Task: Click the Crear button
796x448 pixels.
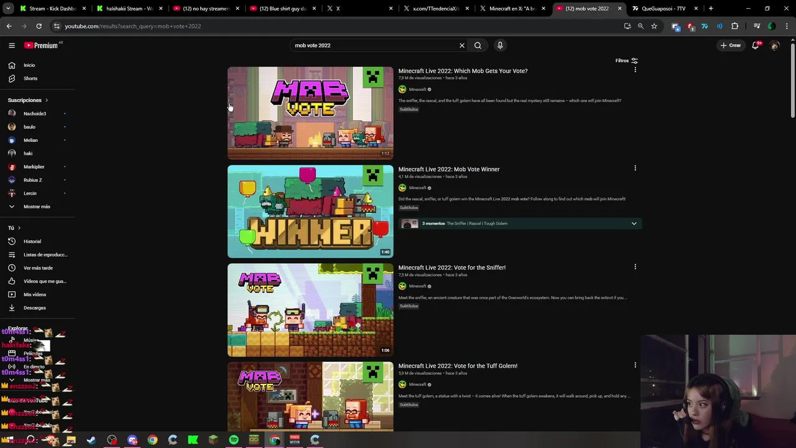Action: [x=731, y=45]
